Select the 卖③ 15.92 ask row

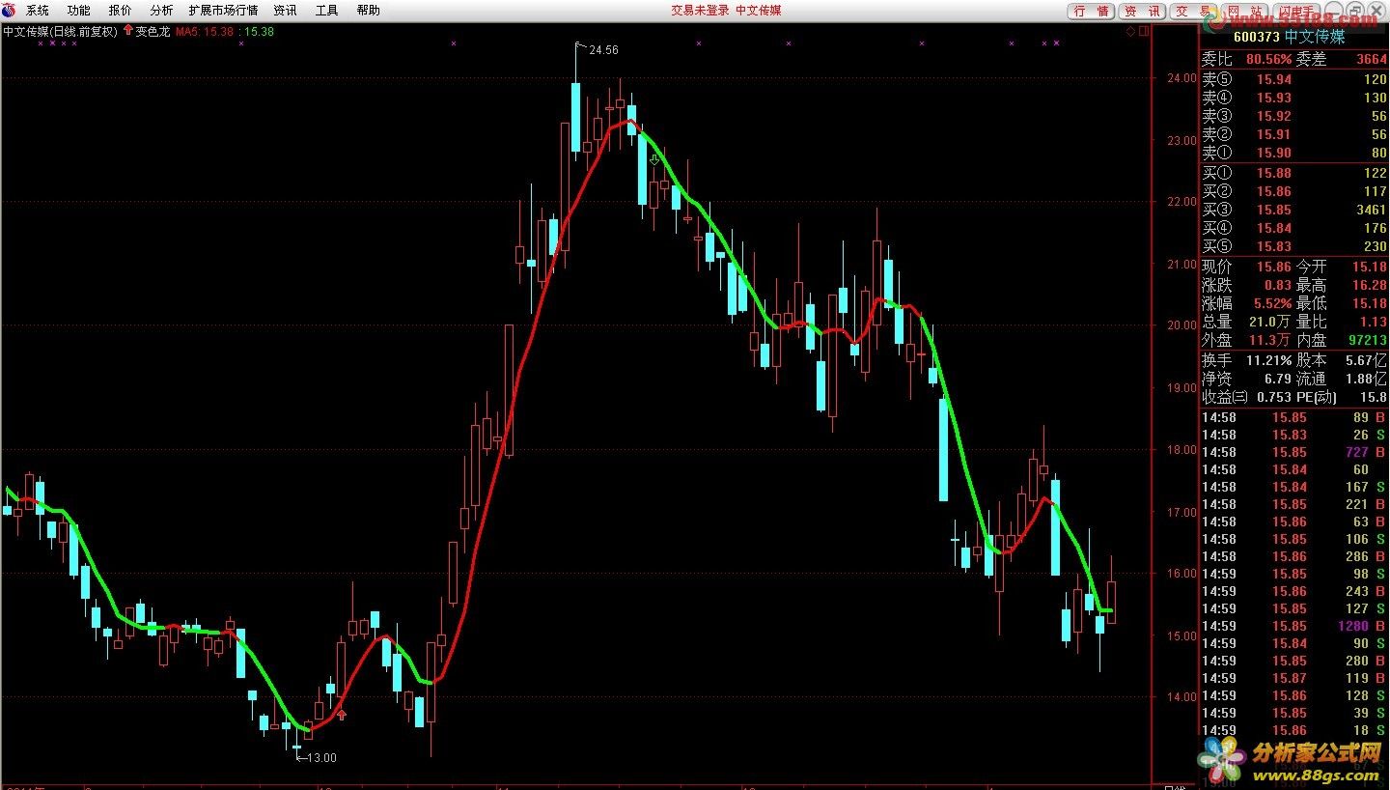click(x=1293, y=116)
